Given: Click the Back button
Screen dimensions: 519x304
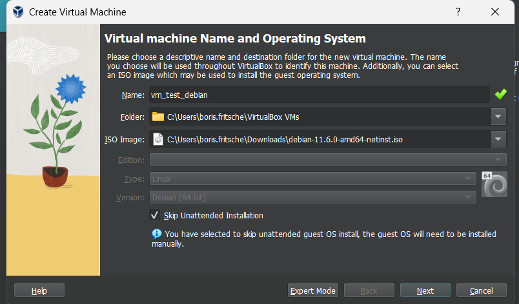Looking at the screenshot, I should [369, 291].
